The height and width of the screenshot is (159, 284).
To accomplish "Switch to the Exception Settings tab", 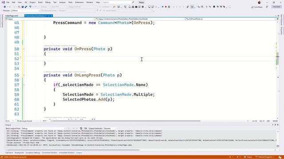I will pos(33,153).
